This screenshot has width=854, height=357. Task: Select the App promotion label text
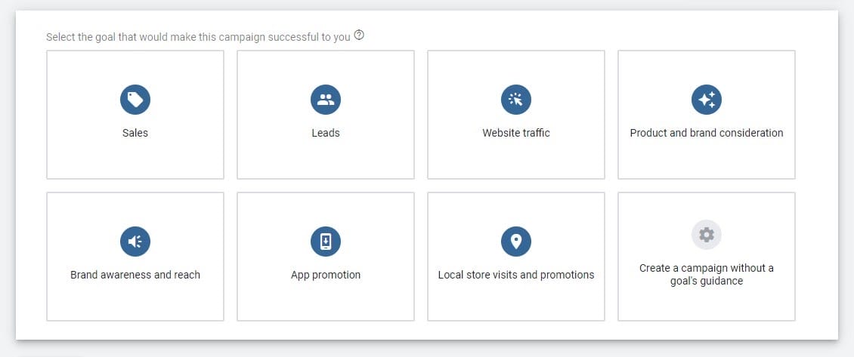coord(326,275)
